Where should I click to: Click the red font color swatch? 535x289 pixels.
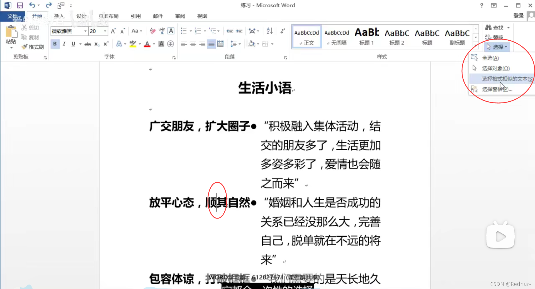click(147, 44)
